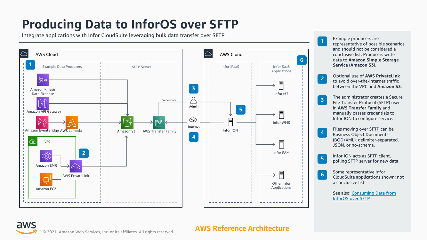The width and height of the screenshot is (427, 240).
Task: Click the Infor ION server icon
Action: [x=230, y=122]
